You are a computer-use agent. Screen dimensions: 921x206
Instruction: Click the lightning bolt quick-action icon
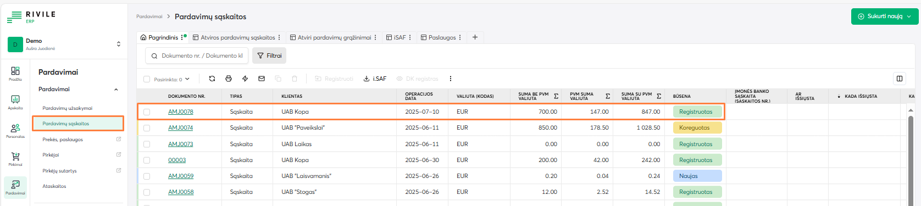click(245, 79)
